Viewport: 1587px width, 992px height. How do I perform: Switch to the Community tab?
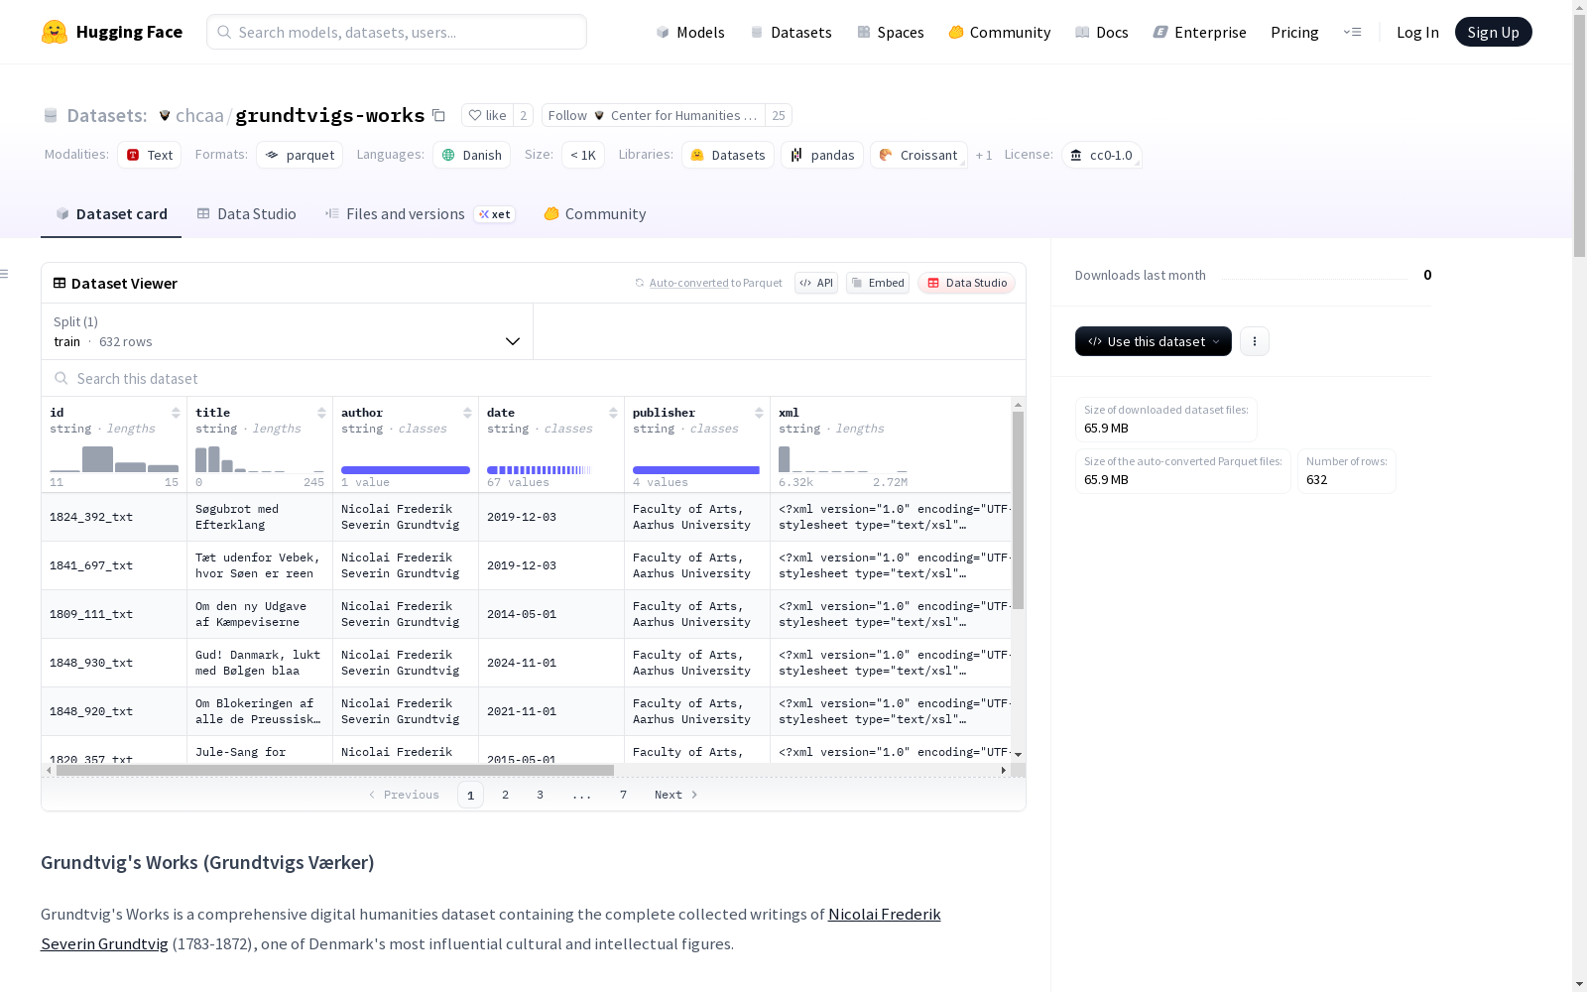pos(595,214)
